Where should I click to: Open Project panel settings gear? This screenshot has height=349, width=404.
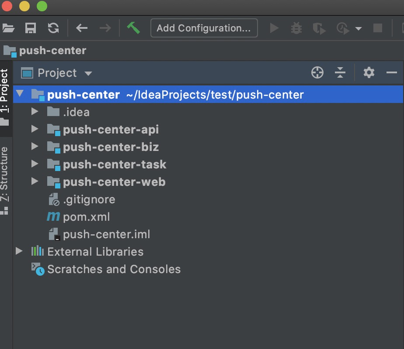coord(369,73)
